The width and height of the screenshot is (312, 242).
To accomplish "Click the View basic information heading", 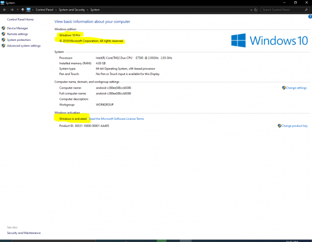I will point(92,22).
